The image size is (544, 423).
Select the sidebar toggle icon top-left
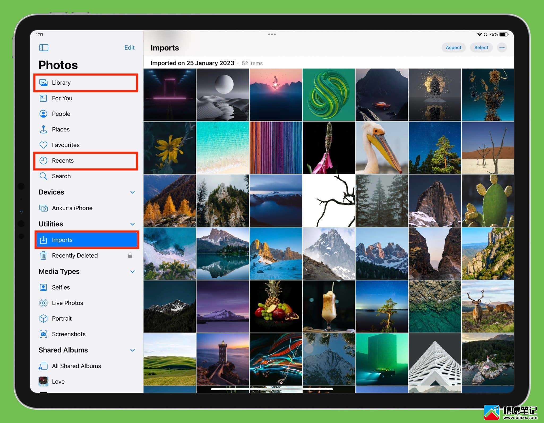click(x=44, y=47)
